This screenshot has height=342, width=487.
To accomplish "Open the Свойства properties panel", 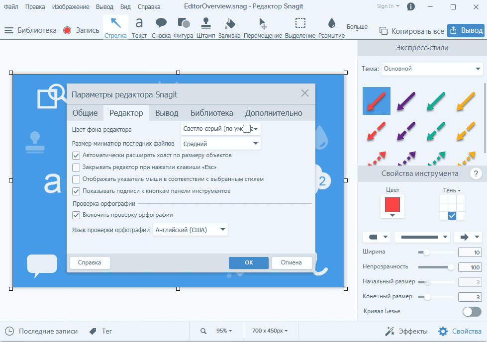I will pyautogui.click(x=460, y=331).
